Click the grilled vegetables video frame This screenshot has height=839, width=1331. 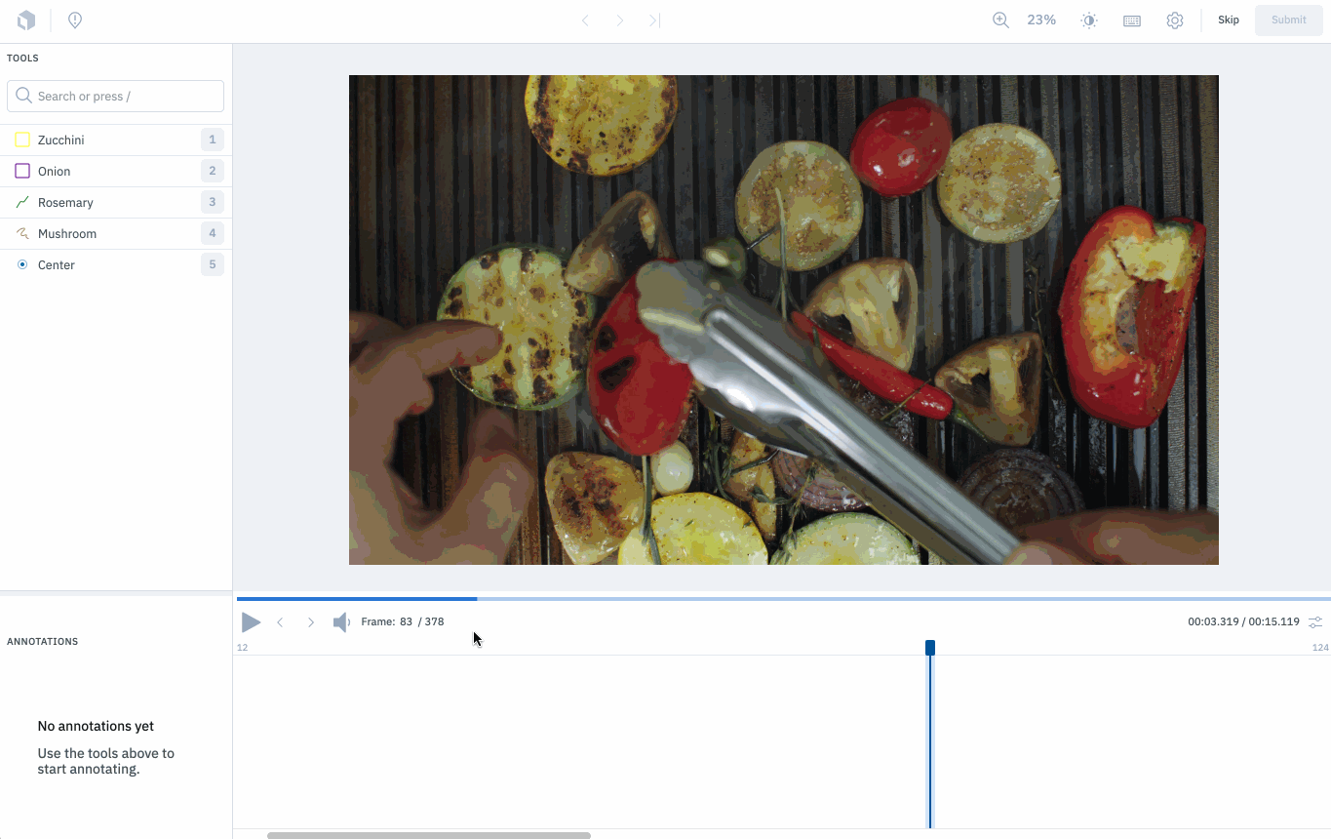(x=784, y=320)
